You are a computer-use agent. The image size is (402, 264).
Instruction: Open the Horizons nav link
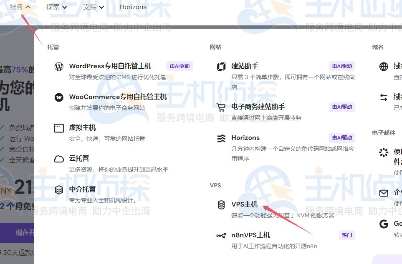point(133,7)
